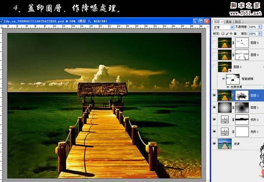Click the 色阶 1 levels adjustment icon
Viewport: 264px width, 182px height.
click(225, 132)
